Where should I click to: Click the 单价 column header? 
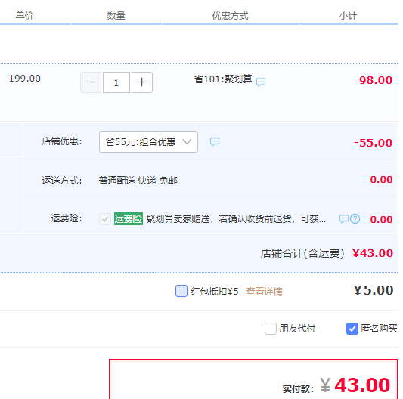tap(24, 15)
